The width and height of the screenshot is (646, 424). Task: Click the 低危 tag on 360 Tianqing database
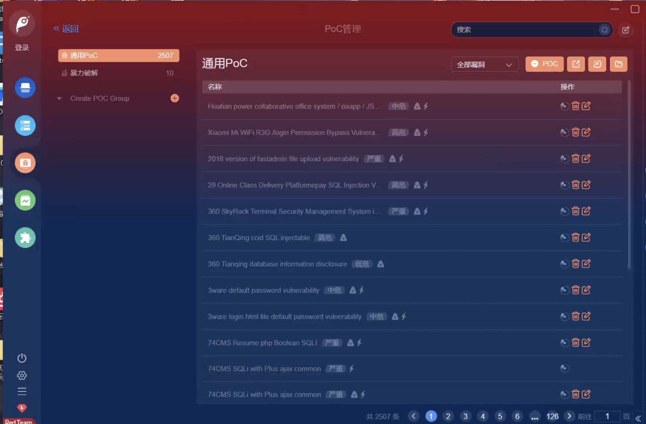point(362,264)
